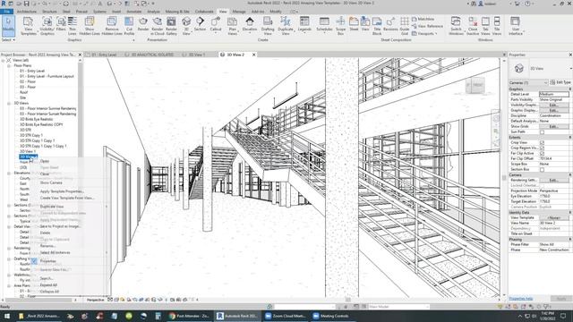The image size is (573, 322).
Task: Toggle Section Box checkbox
Action: tap(542, 169)
